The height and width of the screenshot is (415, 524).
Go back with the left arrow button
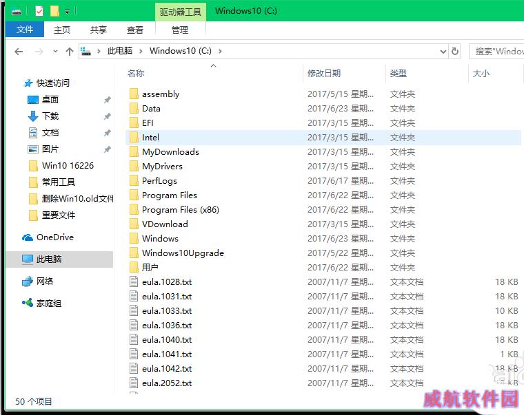click(19, 52)
